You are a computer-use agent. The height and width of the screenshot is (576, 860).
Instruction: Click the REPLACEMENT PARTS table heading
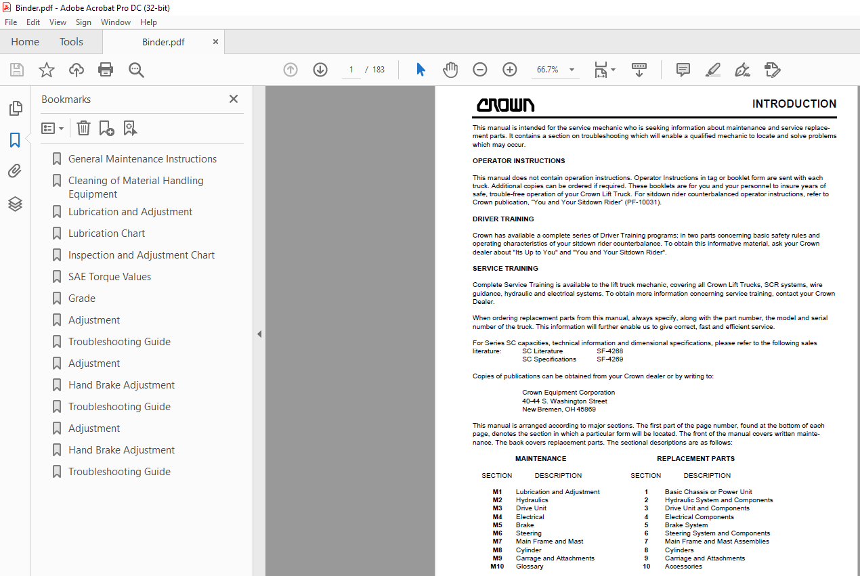[x=695, y=459]
